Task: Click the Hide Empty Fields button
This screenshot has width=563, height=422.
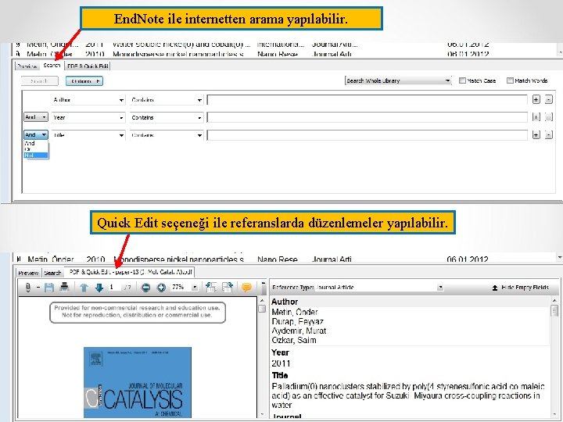Action: pyautogui.click(x=520, y=288)
